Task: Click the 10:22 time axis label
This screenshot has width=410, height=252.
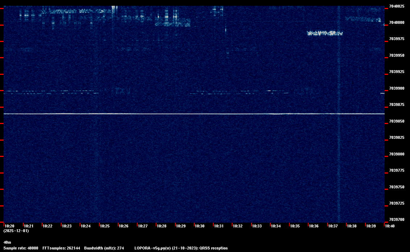Action: (47, 226)
